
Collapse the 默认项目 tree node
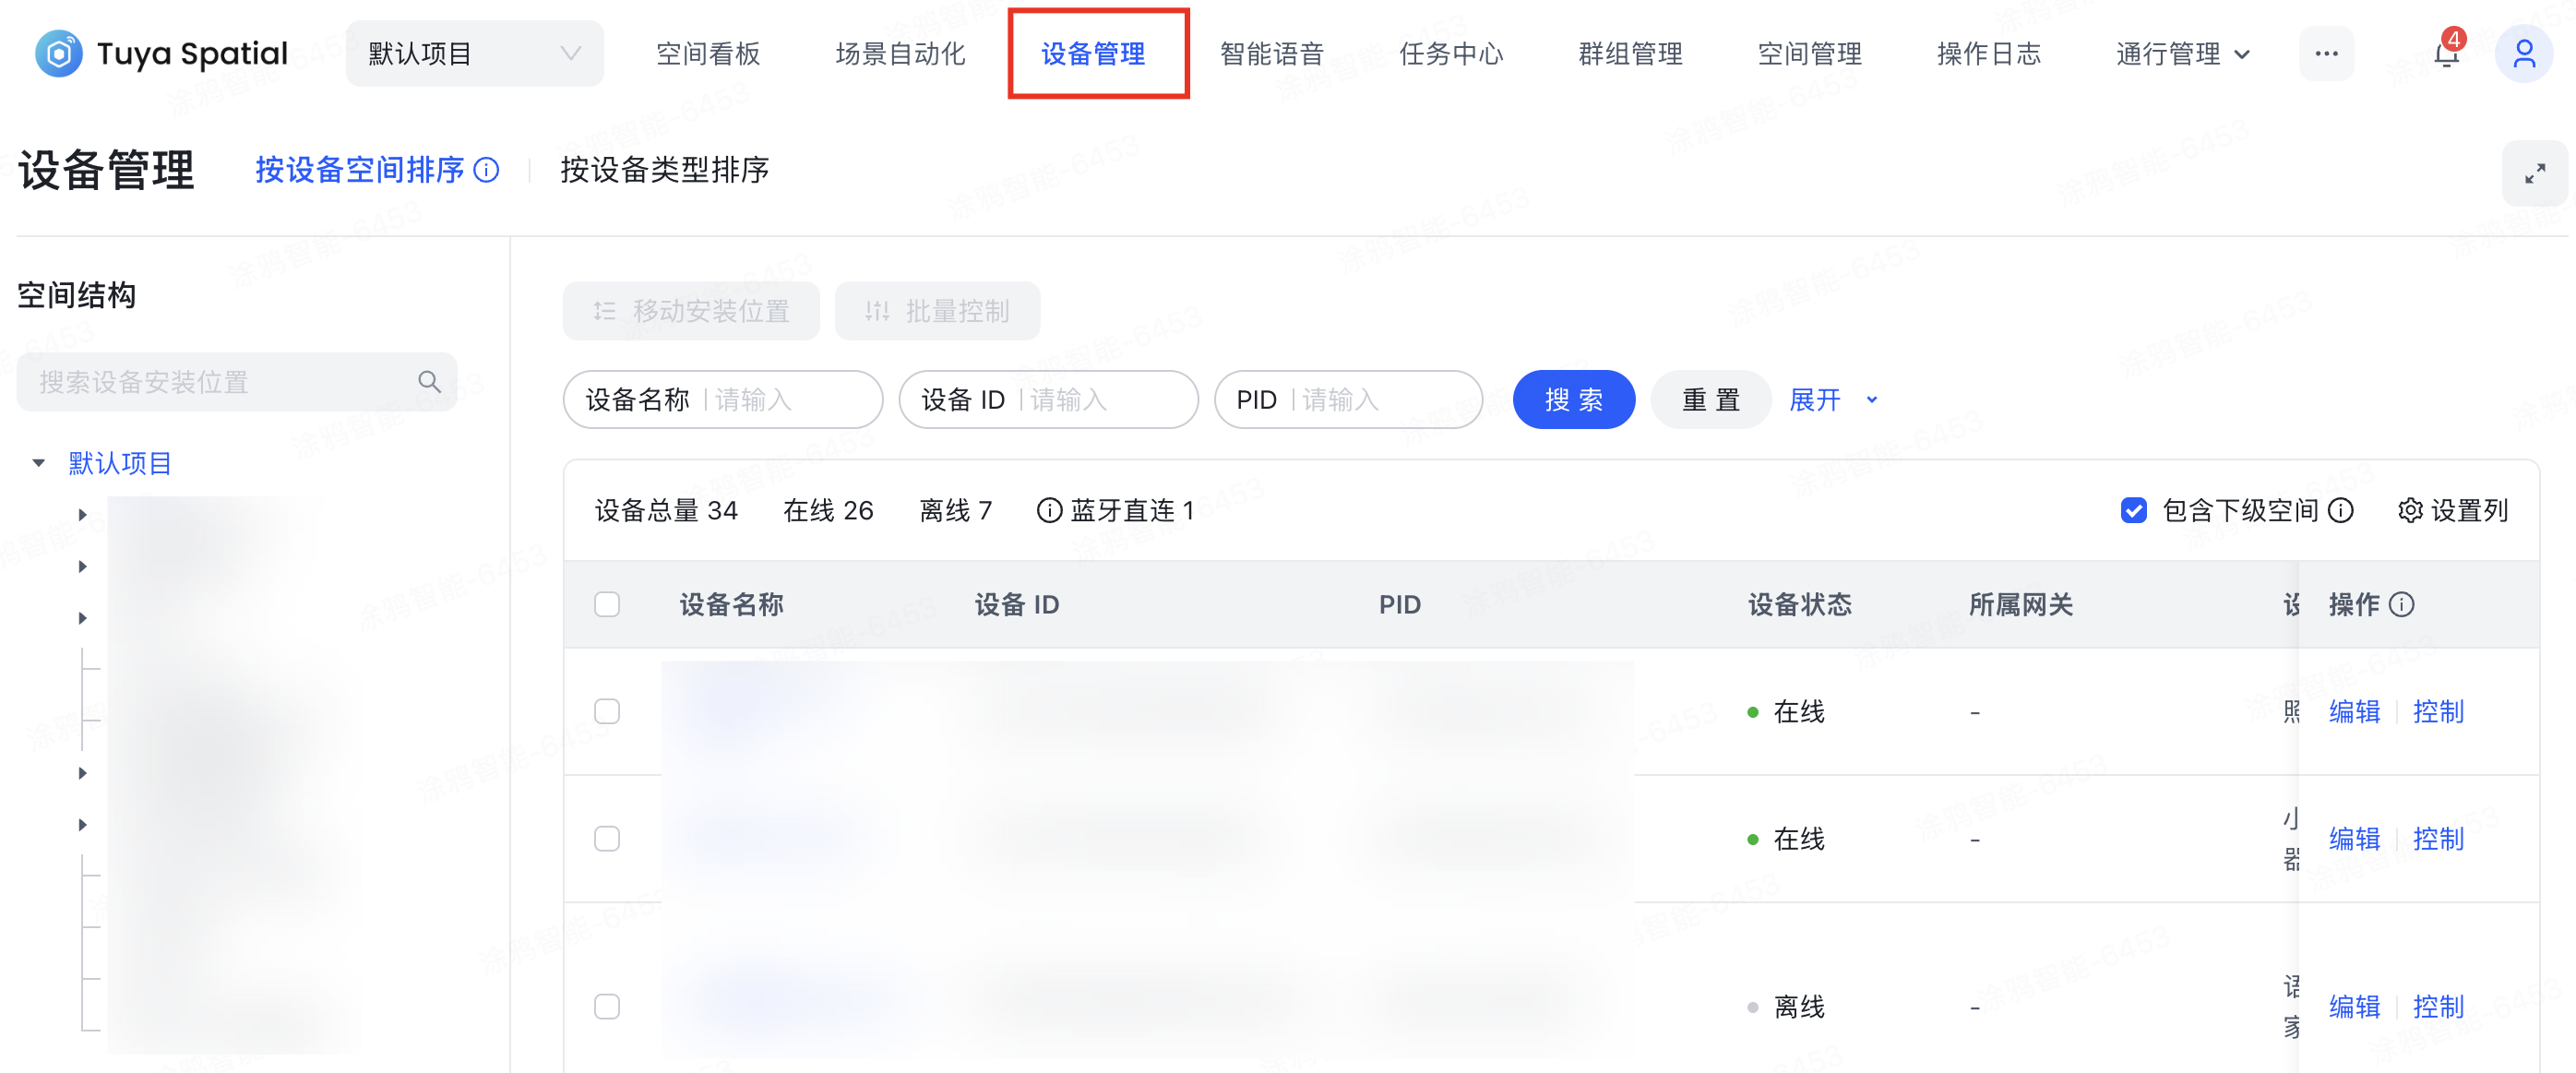39,463
